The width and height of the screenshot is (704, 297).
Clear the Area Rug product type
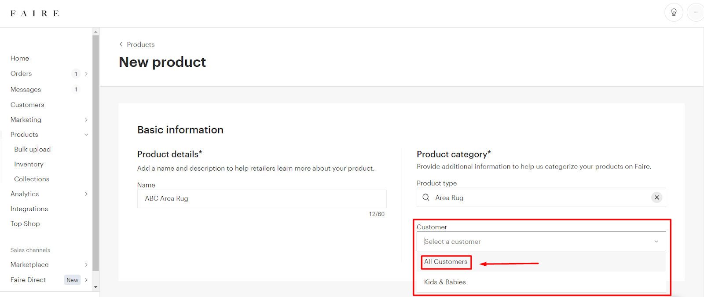coord(656,198)
